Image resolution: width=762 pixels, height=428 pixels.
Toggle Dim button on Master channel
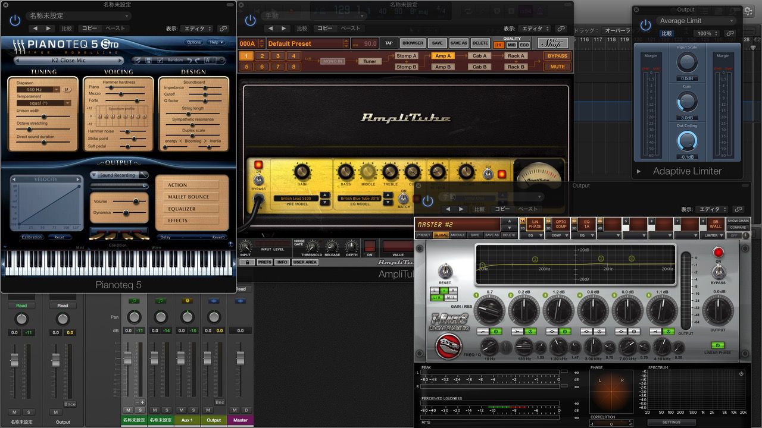point(246,410)
